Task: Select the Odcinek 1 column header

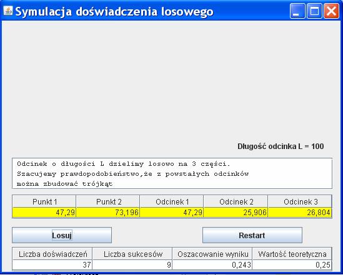Action: [172, 201]
